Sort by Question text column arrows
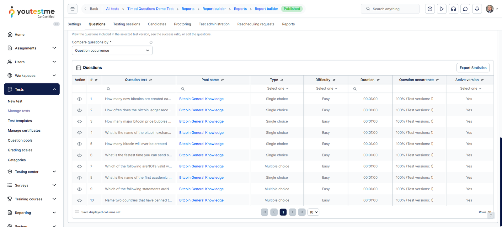The width and height of the screenshot is (502, 227). [x=151, y=80]
